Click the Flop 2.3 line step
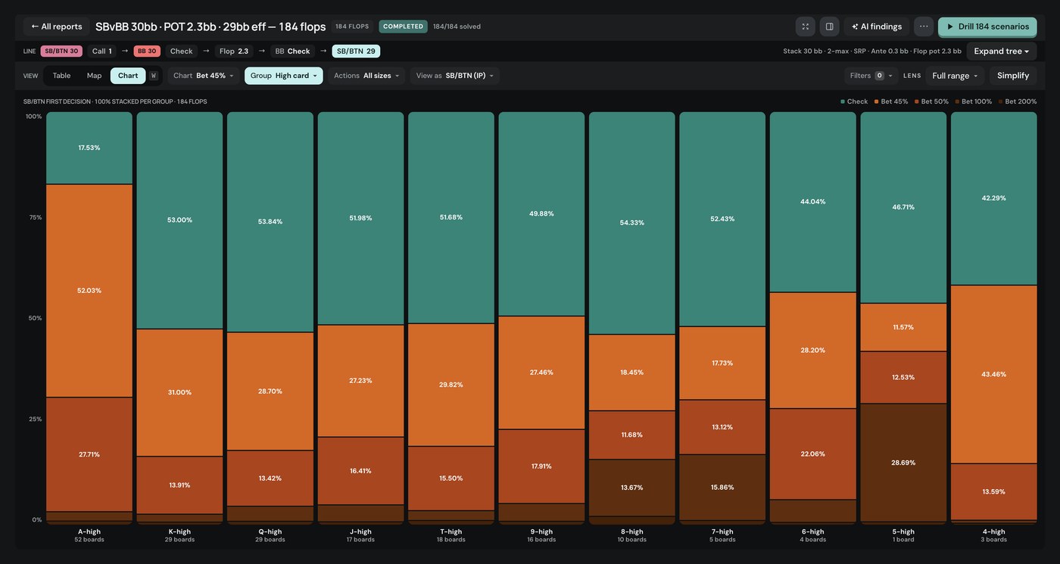Screen dimensions: 1060x564 234,51
